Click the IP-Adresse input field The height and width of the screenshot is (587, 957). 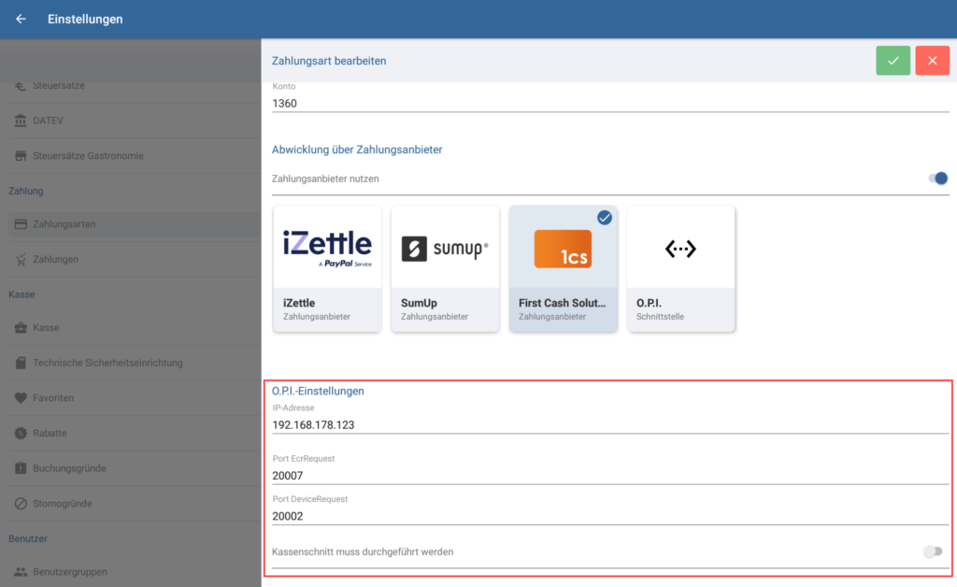(x=609, y=425)
